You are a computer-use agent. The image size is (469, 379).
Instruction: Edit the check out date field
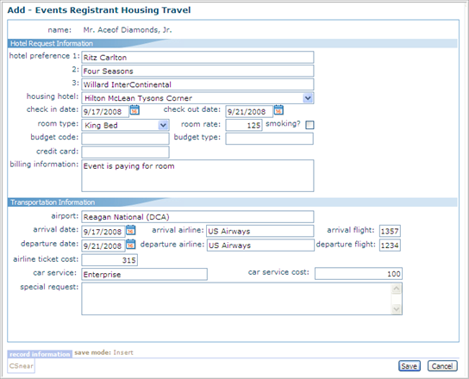click(249, 111)
